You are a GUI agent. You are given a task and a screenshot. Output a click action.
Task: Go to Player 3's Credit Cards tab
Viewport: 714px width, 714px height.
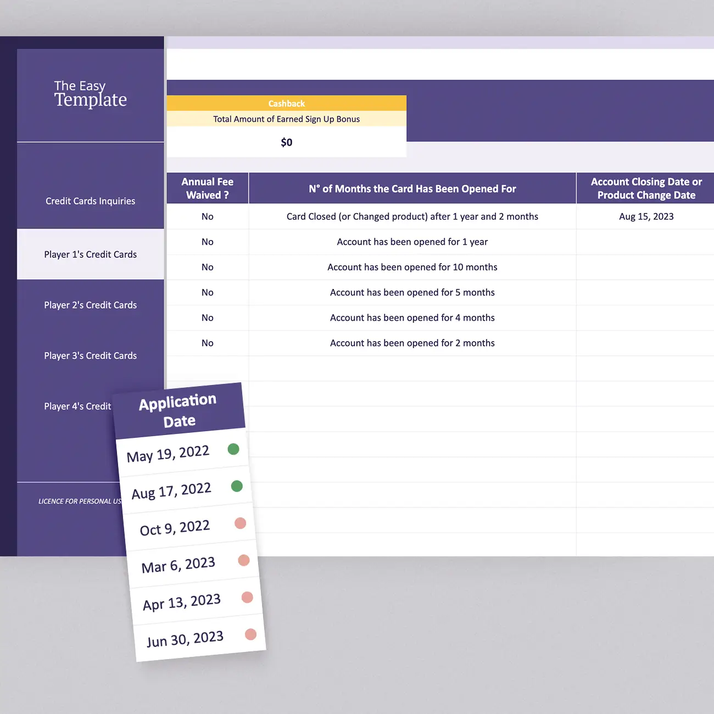click(x=91, y=355)
